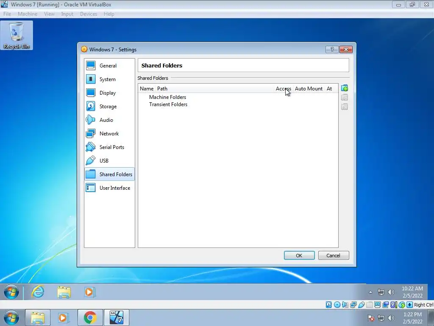Click host clock showing 1:22 PM
The height and width of the screenshot is (326, 434).
click(x=412, y=318)
